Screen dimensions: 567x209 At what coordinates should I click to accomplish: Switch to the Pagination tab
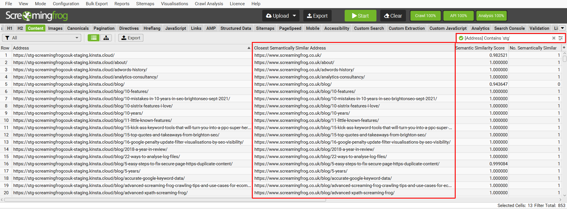[104, 28]
